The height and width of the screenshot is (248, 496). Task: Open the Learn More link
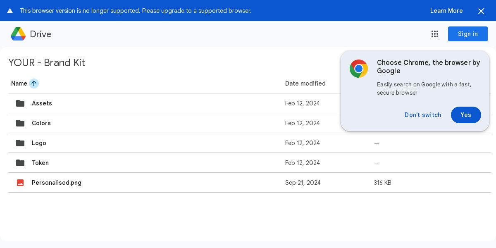446,11
